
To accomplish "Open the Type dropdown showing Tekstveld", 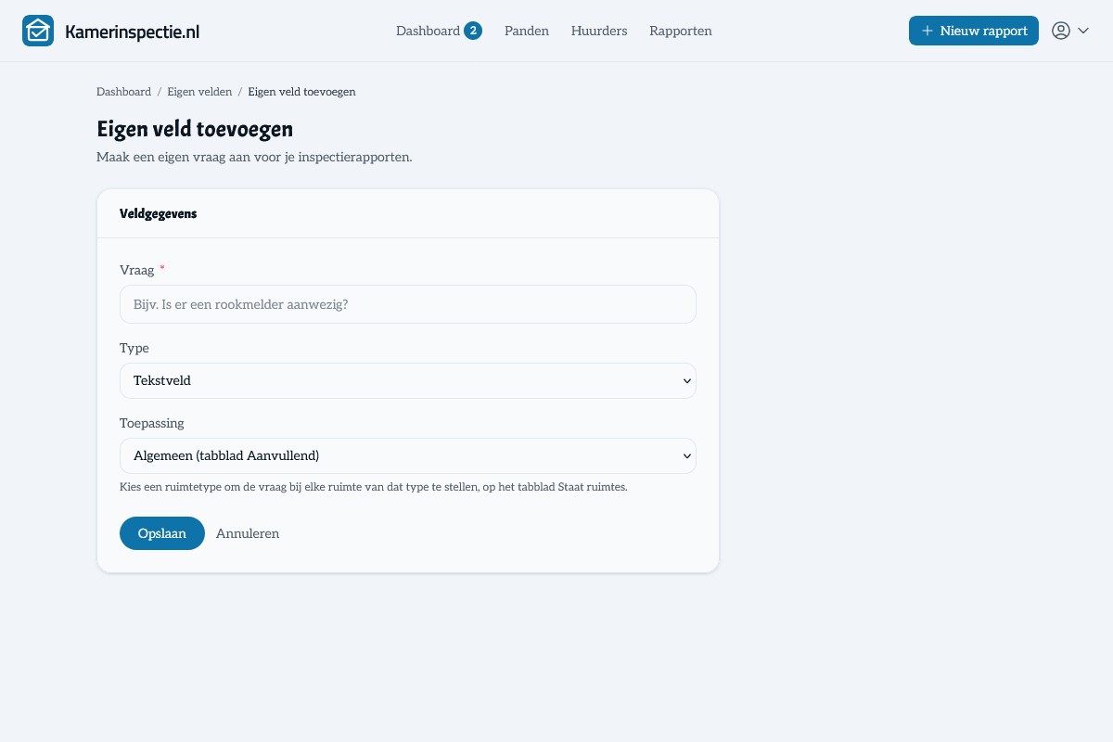I will click(x=408, y=380).
